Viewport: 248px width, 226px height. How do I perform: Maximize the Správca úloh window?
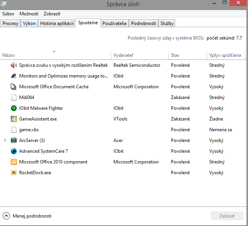[225, 3]
